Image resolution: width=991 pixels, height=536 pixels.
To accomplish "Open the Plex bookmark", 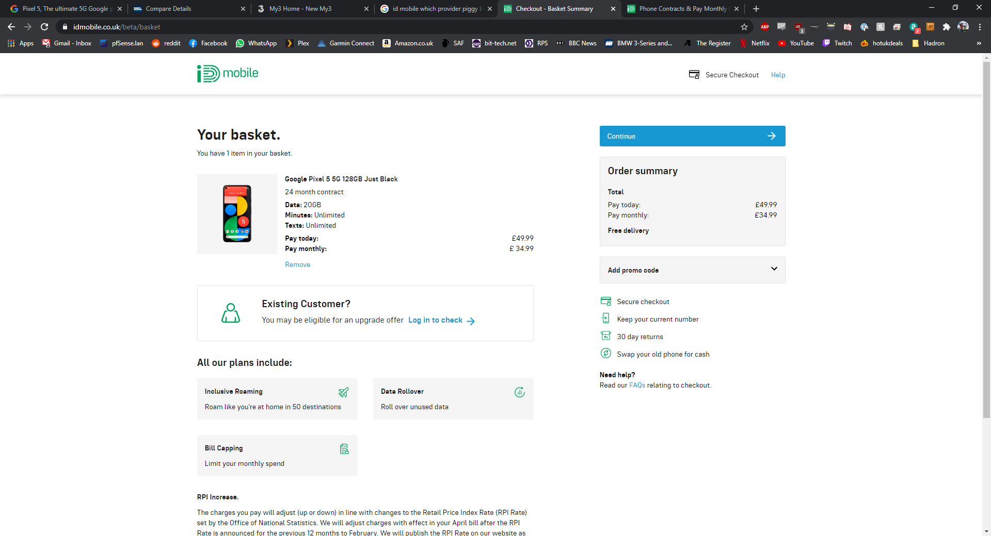I will pyautogui.click(x=297, y=43).
